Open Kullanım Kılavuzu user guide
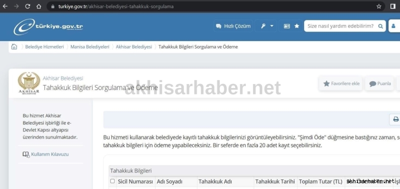The height and width of the screenshot is (189, 400). click(x=45, y=154)
